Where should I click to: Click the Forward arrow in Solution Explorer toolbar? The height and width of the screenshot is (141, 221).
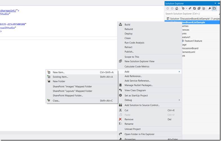click(172, 8)
